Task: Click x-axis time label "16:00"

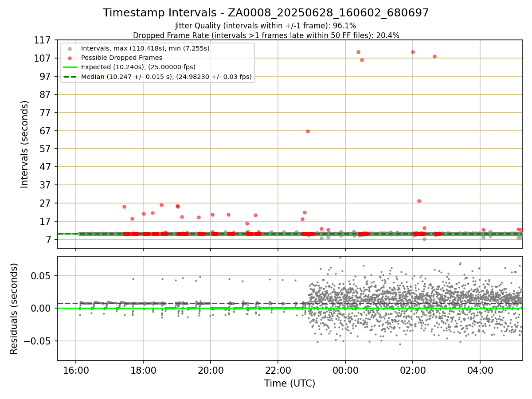Action: [76, 370]
